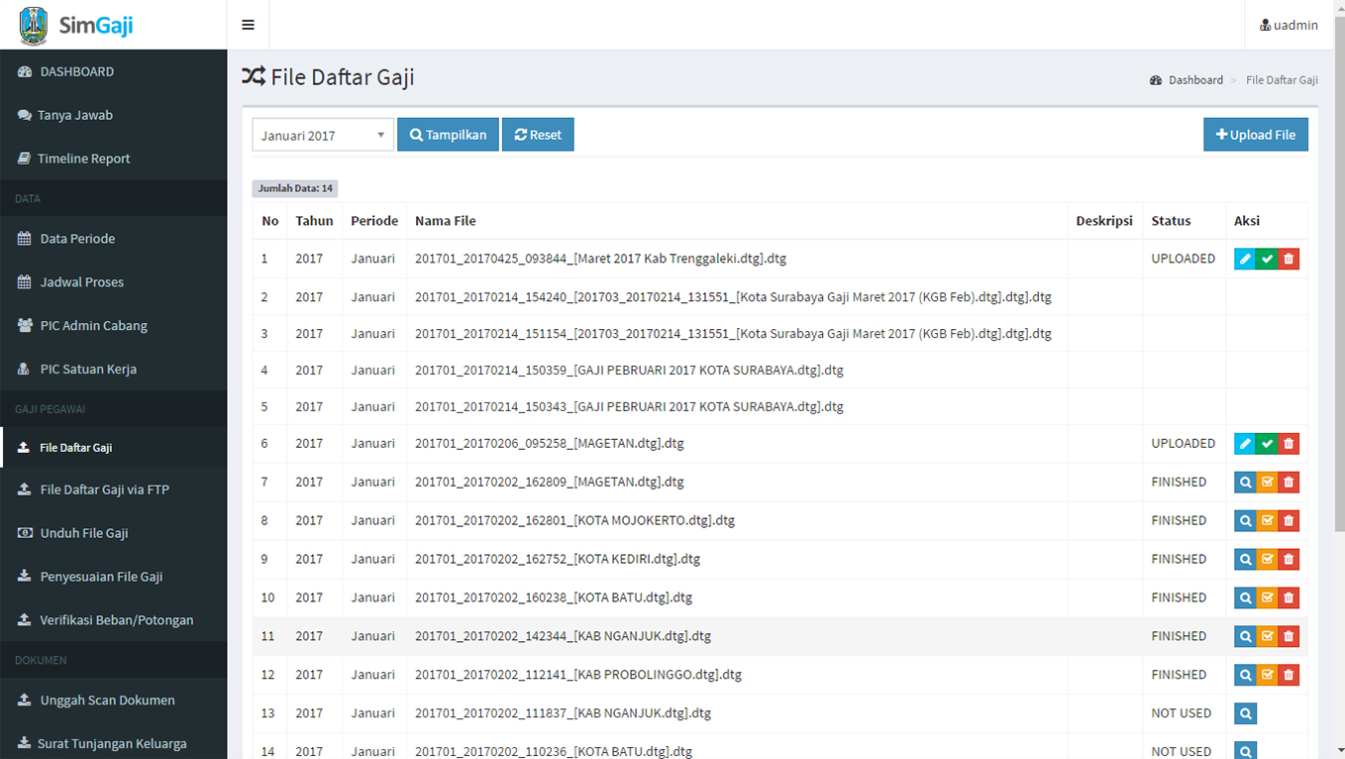Delete the Trenggaleki file with trash icon

(1289, 259)
